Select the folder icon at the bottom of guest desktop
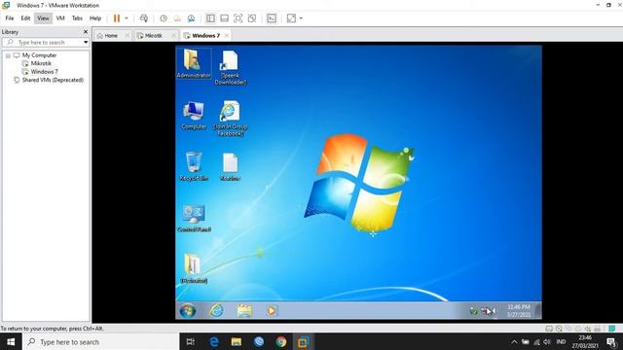 194,268
